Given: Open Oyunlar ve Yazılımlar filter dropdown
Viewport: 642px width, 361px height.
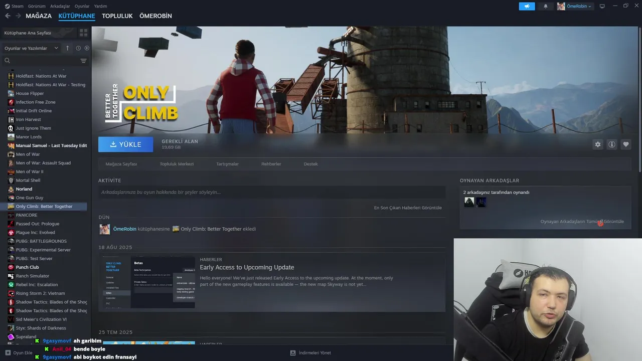Looking at the screenshot, I should pos(31,48).
